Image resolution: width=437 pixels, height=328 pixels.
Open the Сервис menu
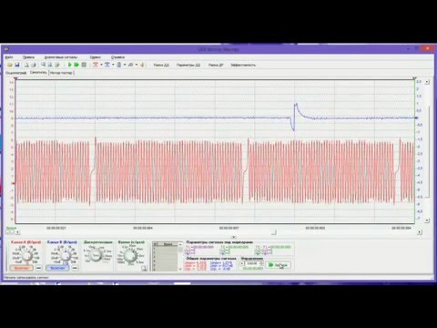pos(95,57)
